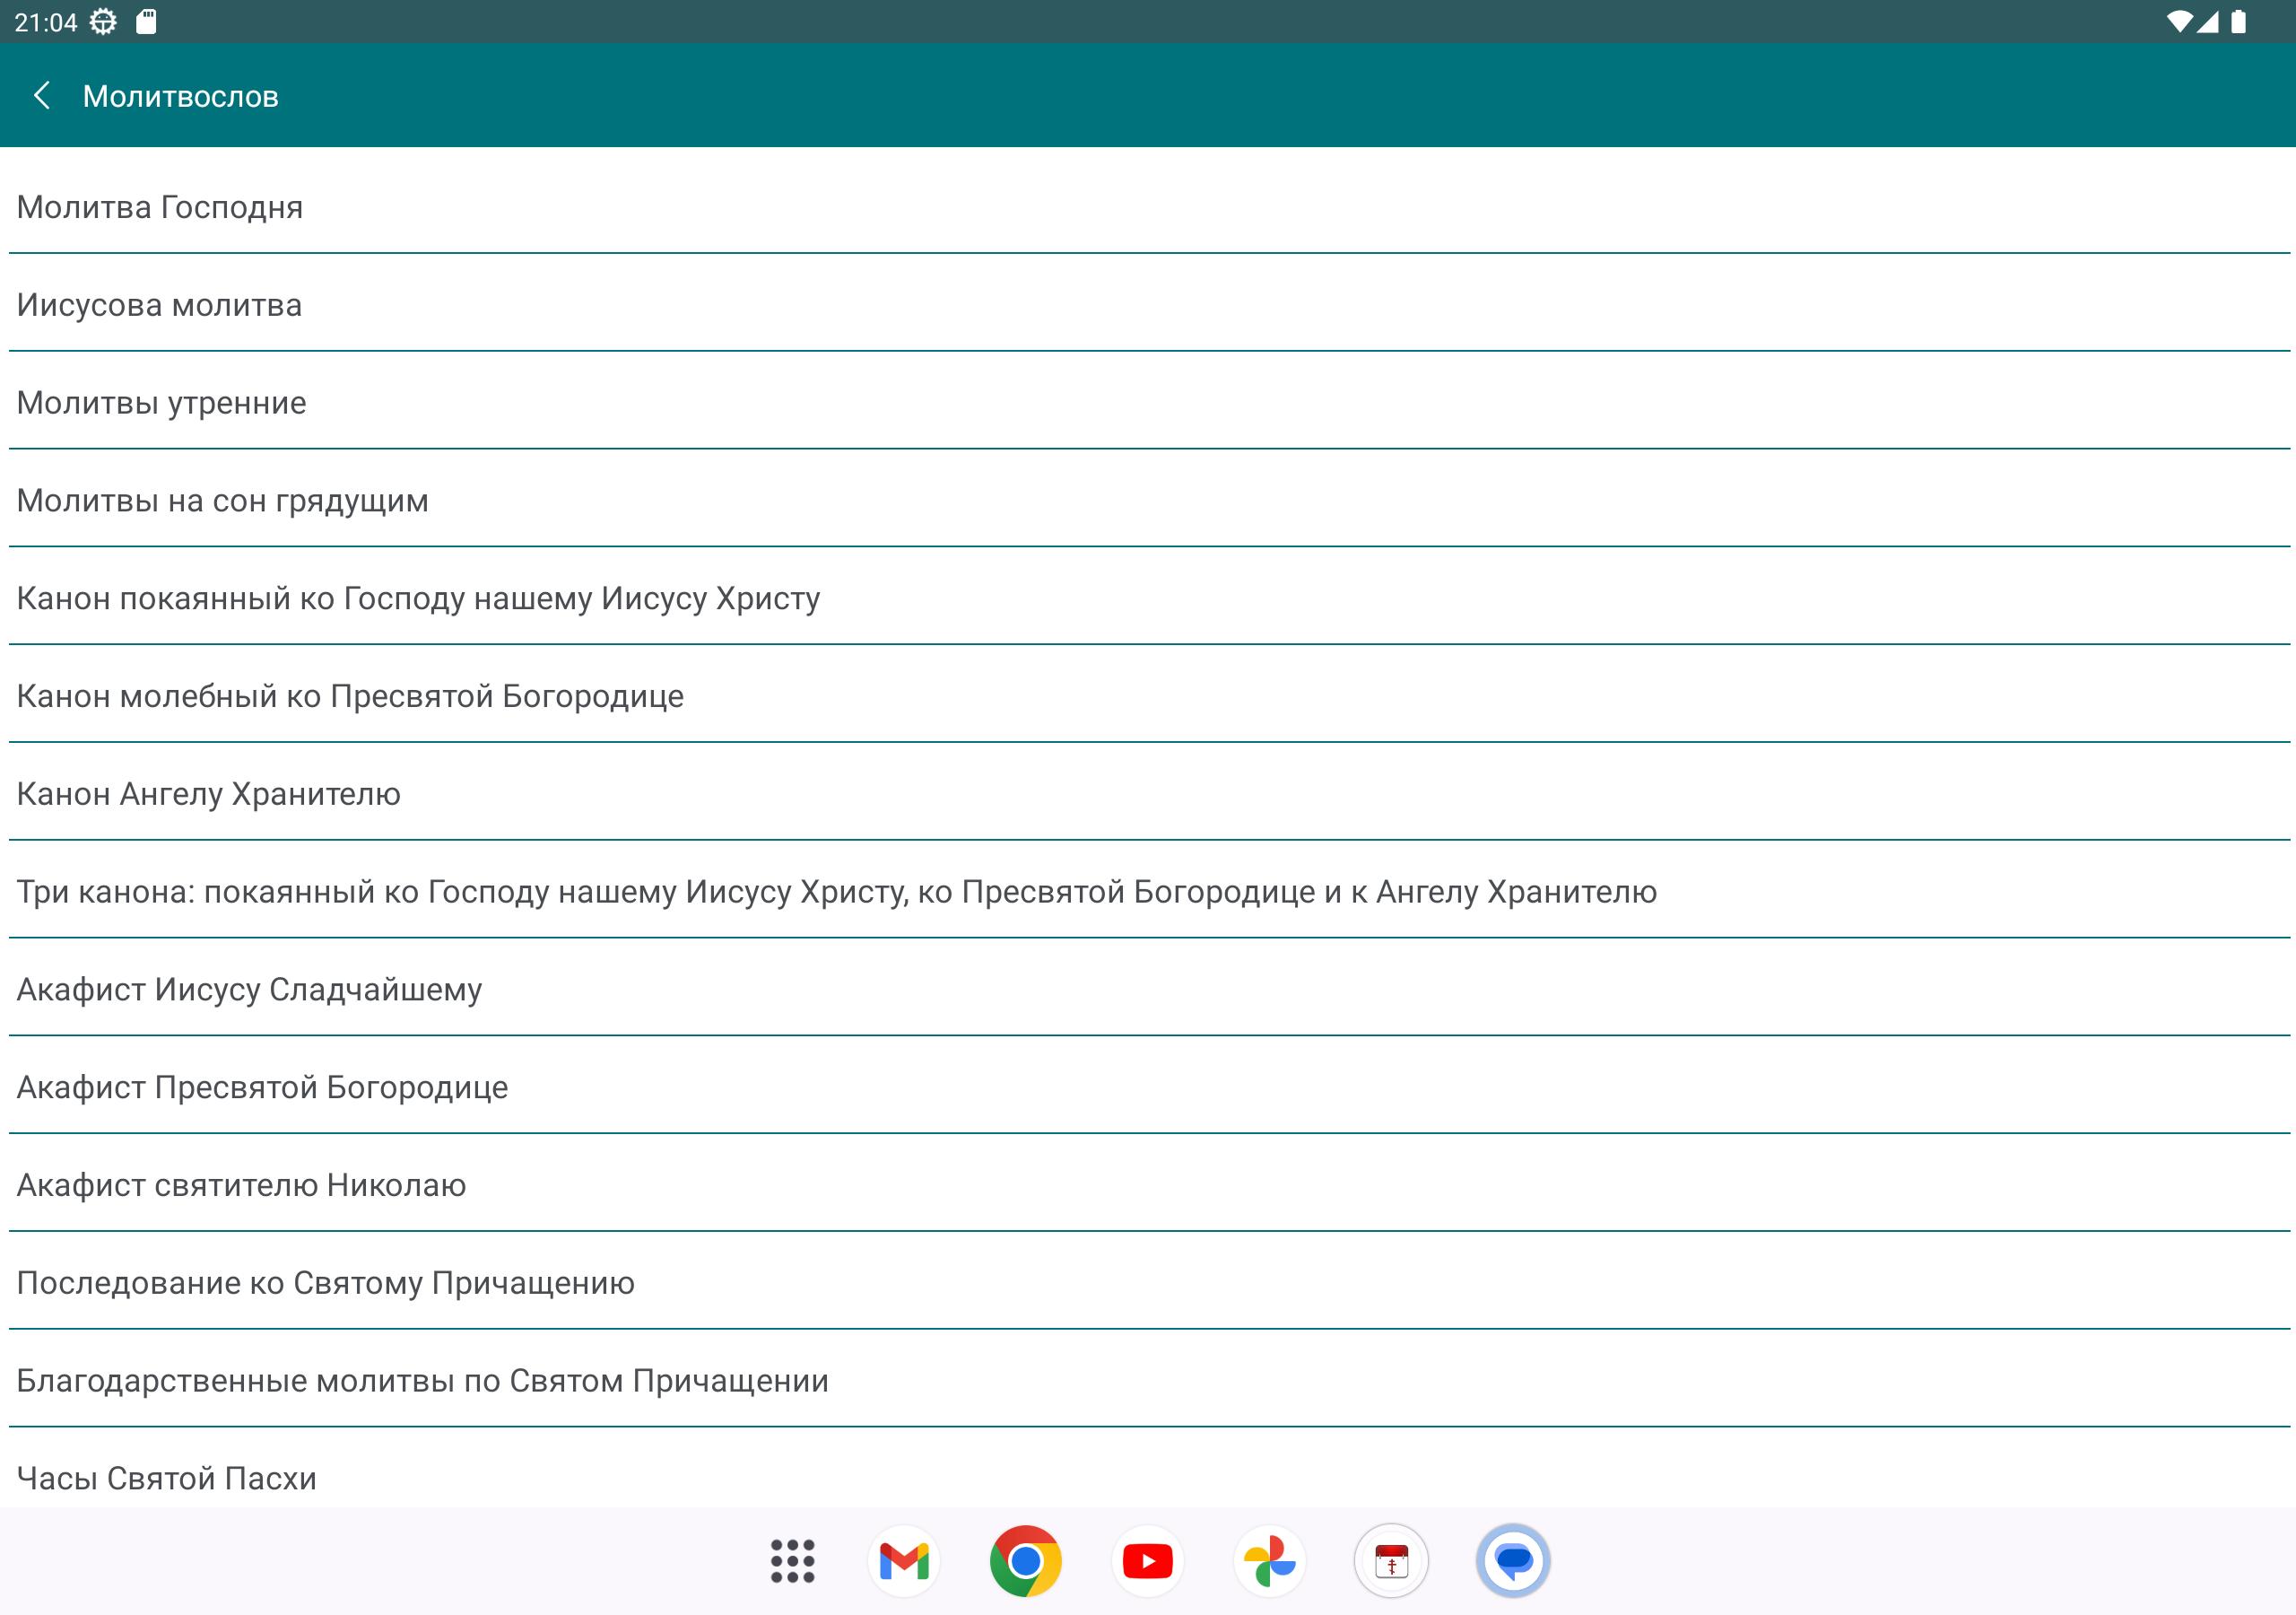Launch the Google Photos pinwheel icon
Image resolution: width=2296 pixels, height=1615 pixels.
pos(1269,1561)
